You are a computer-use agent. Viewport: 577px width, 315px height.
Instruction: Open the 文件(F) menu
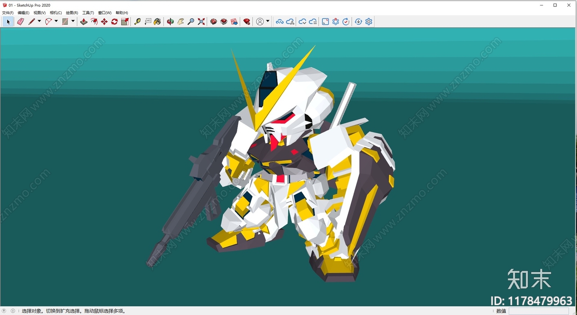point(8,13)
